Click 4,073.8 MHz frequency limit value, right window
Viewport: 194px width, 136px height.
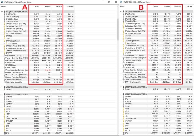pos(154,60)
